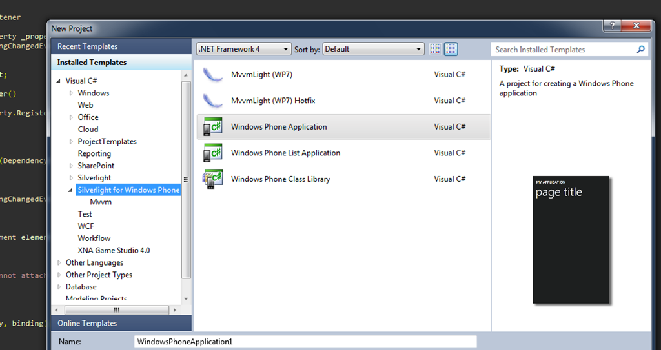Click horizontal scrollbar left arrow
Screen dimensions: 661x350
[x=57, y=310]
